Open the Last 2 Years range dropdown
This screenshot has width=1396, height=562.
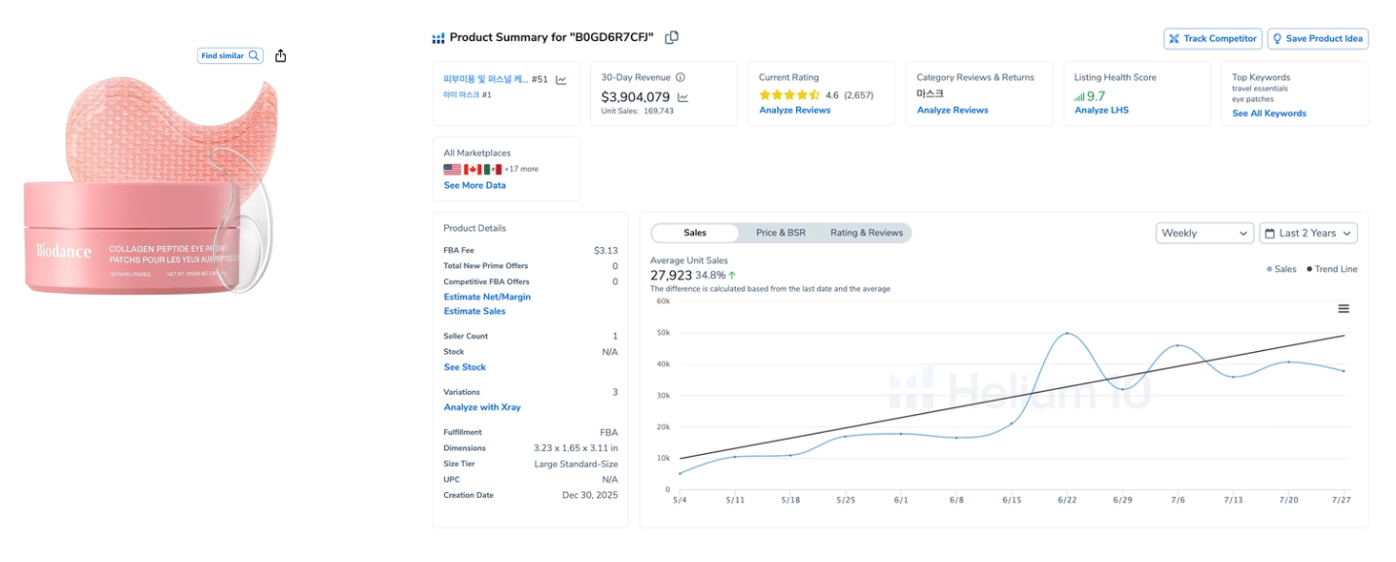click(x=1309, y=233)
